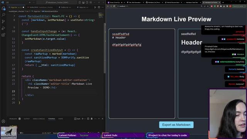Go back using the VS Code navigation arrow
Viewport: 247px width, 139px height.
pyautogui.click(x=30, y=3)
